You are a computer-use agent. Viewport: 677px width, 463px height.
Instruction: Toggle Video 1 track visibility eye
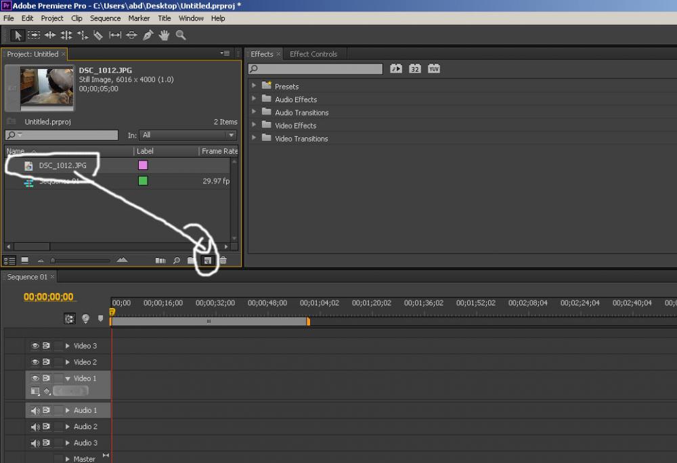tap(35, 378)
